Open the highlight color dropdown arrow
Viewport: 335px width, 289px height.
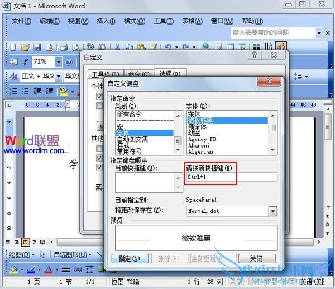point(73,92)
